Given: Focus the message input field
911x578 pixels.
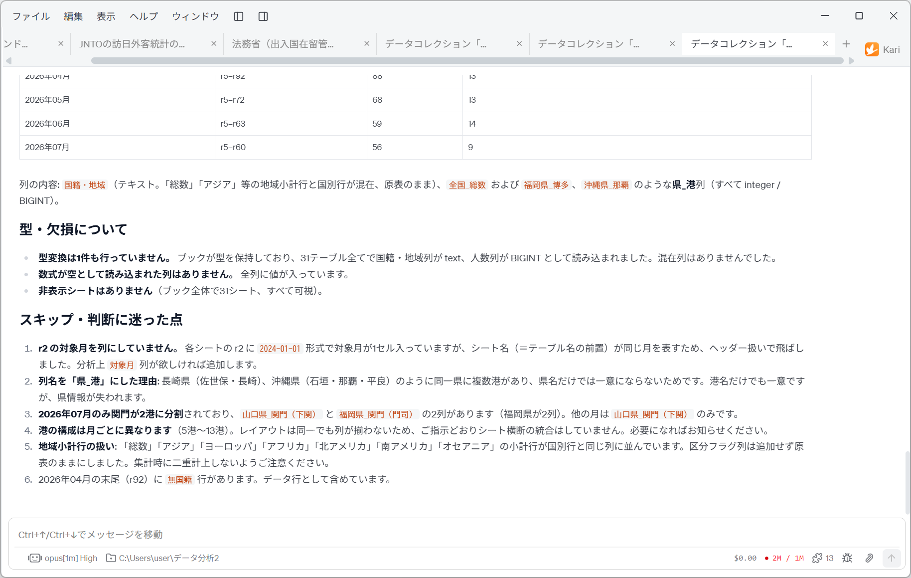Looking at the screenshot, I should (x=456, y=535).
